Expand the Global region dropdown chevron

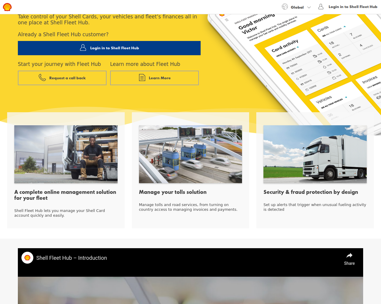tap(309, 7)
